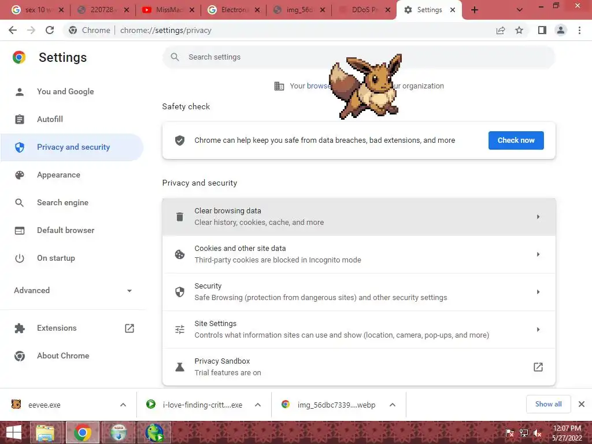Click the Site Settings sliders icon
The height and width of the screenshot is (444, 592).
point(180,330)
